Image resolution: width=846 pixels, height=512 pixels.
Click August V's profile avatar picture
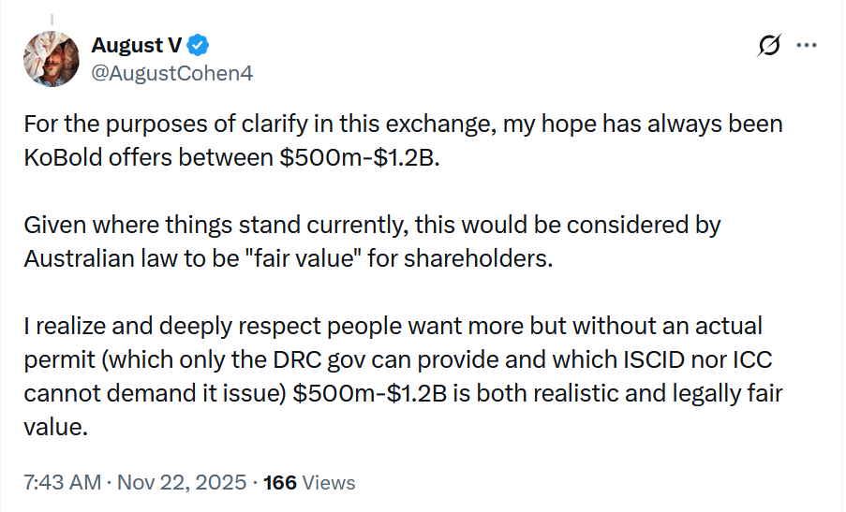pyautogui.click(x=52, y=58)
